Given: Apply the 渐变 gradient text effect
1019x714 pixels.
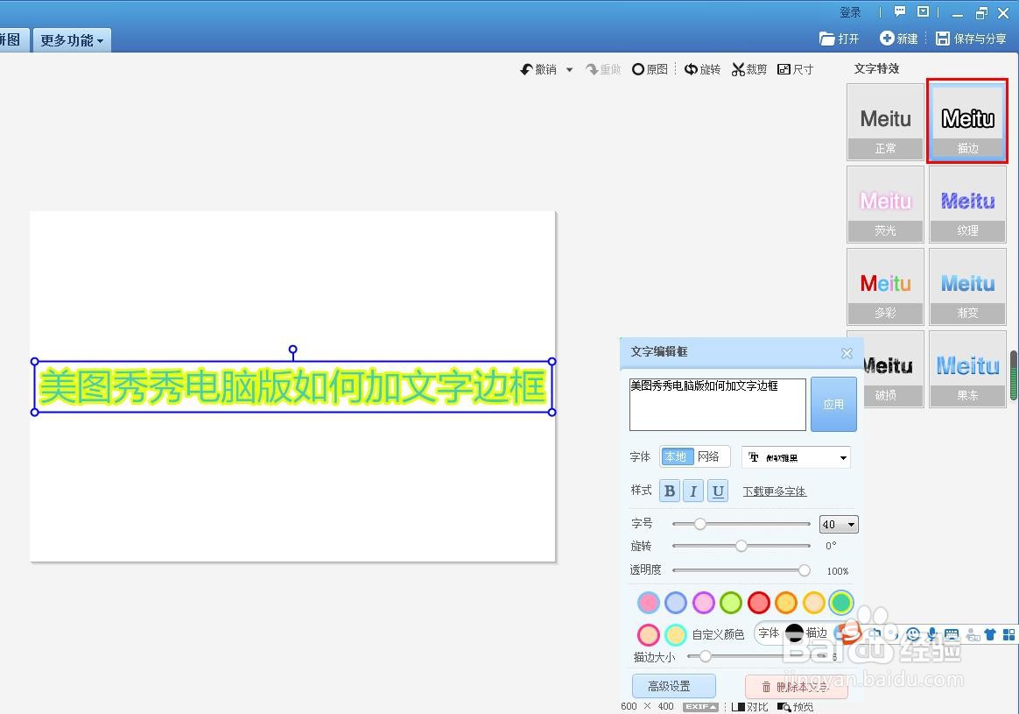Looking at the screenshot, I should 967,286.
